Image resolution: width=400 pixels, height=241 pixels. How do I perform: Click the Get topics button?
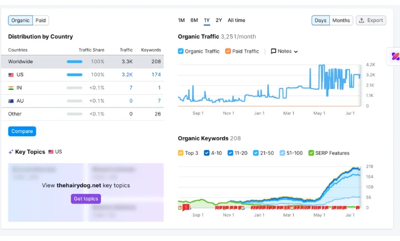86,199
